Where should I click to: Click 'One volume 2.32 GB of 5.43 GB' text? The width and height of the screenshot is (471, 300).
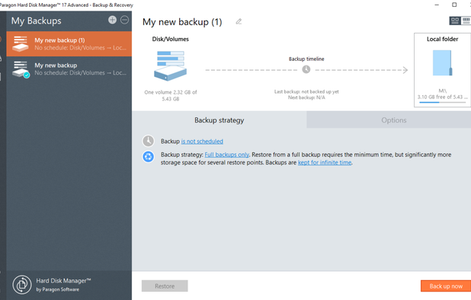coord(171,95)
